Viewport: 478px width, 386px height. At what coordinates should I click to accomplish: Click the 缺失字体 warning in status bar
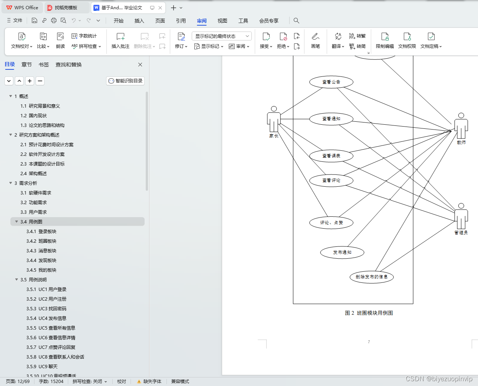coord(149,382)
